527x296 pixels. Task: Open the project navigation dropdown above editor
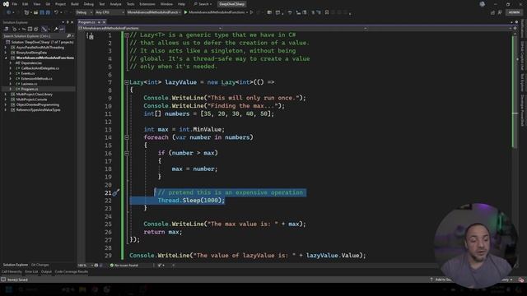[150, 28]
